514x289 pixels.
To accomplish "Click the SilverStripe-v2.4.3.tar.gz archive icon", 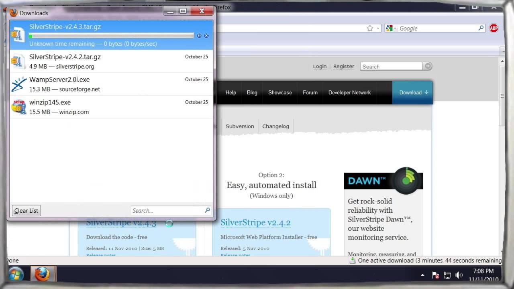I will [x=18, y=35].
